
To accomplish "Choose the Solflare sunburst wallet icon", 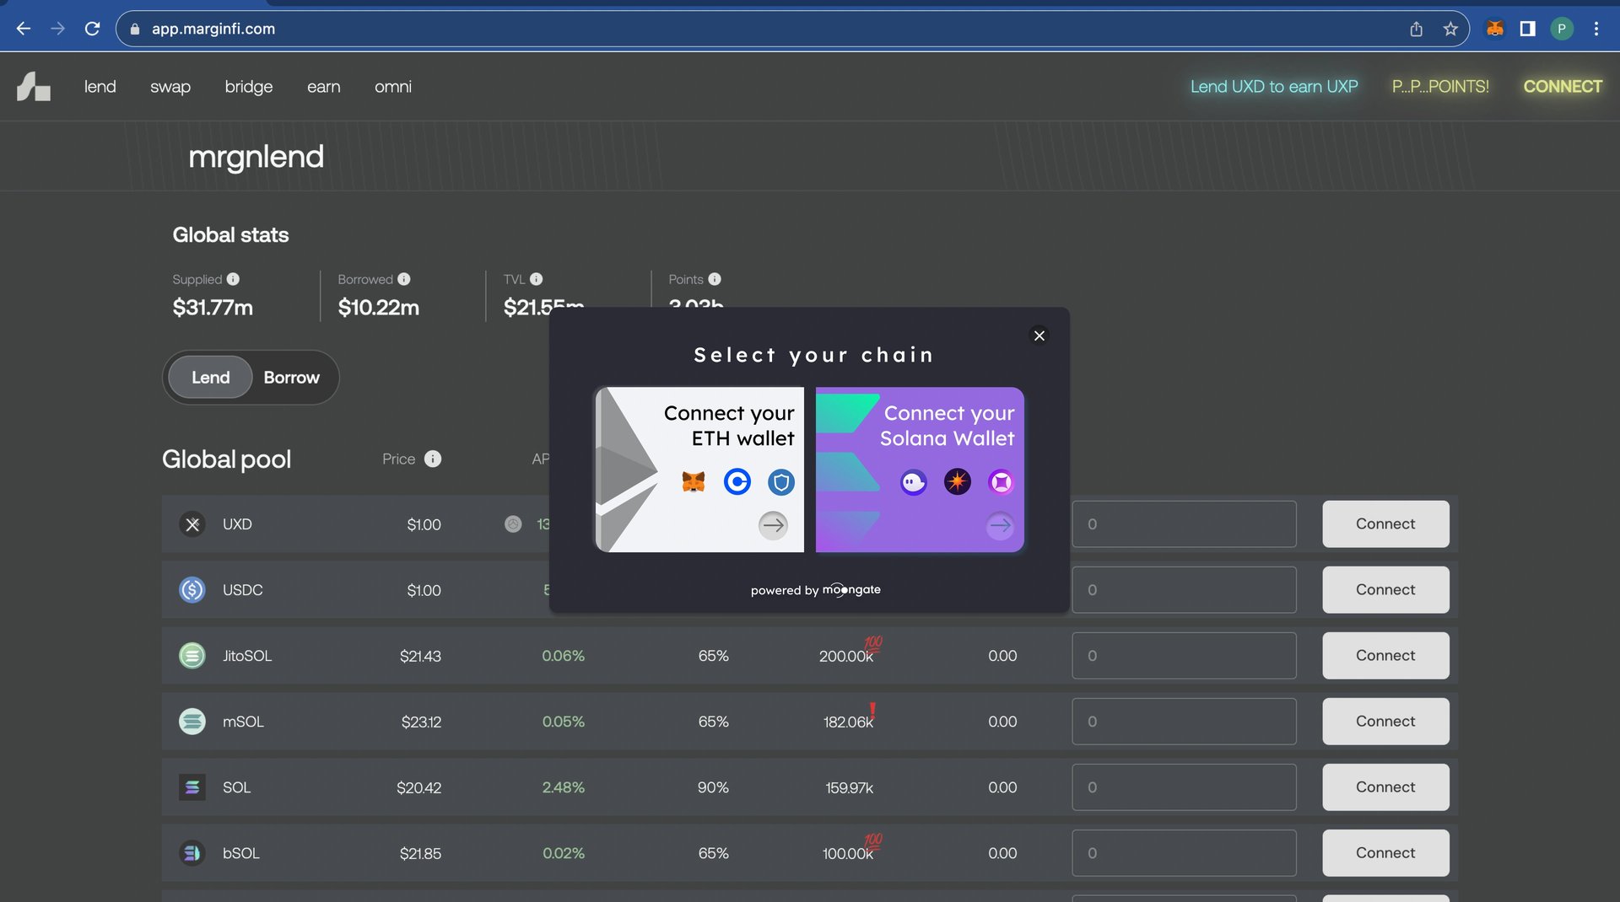I will pos(958,482).
